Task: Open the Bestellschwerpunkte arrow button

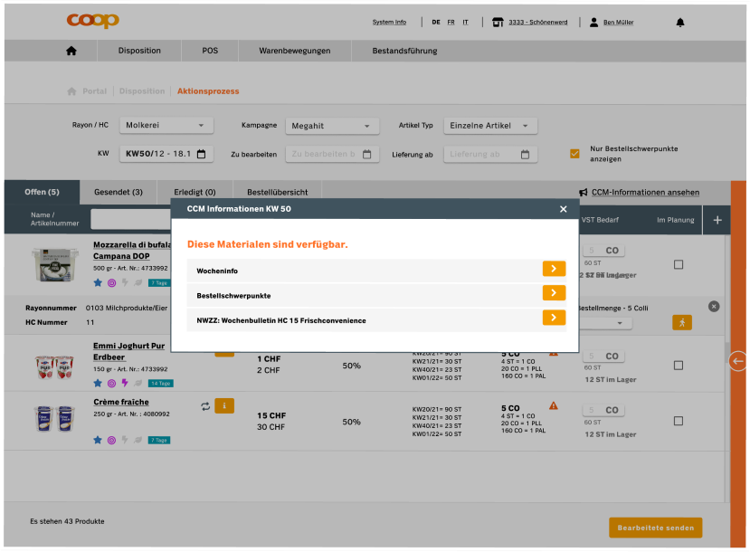Action: [554, 293]
